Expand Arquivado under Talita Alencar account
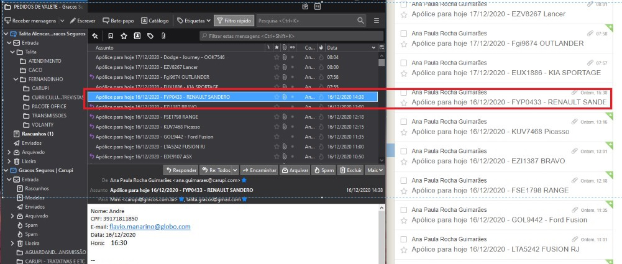Image resolution: width=622 pixels, height=264 pixels. pos(9,152)
